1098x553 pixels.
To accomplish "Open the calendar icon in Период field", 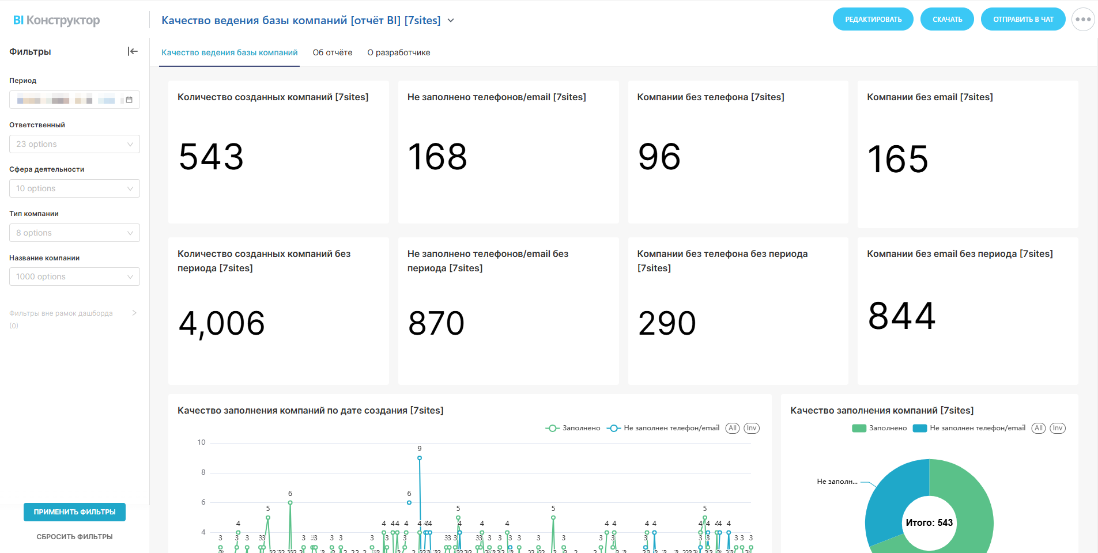I will point(129,100).
